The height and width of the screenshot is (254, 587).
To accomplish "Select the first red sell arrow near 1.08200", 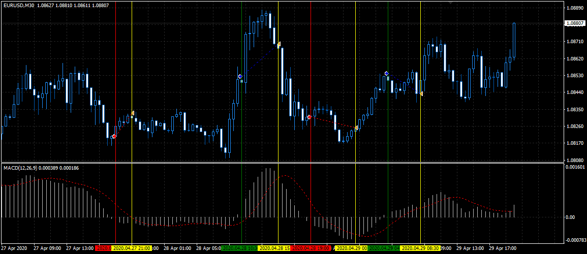I will pyautogui.click(x=114, y=136).
